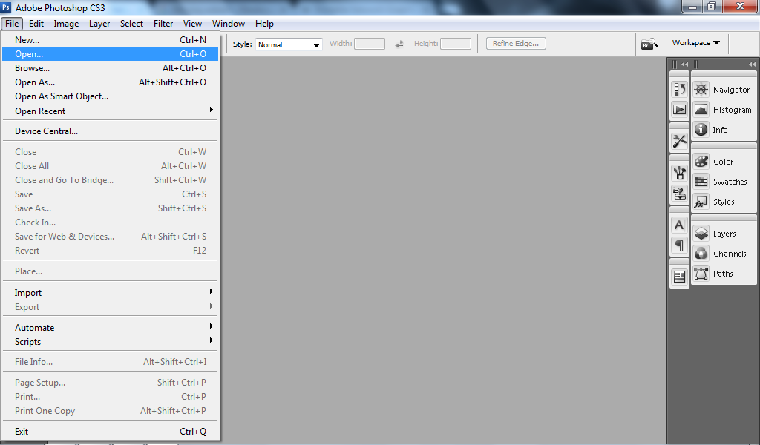The image size is (760, 445).
Task: Expand the right labeled dock column
Action: pos(752,64)
